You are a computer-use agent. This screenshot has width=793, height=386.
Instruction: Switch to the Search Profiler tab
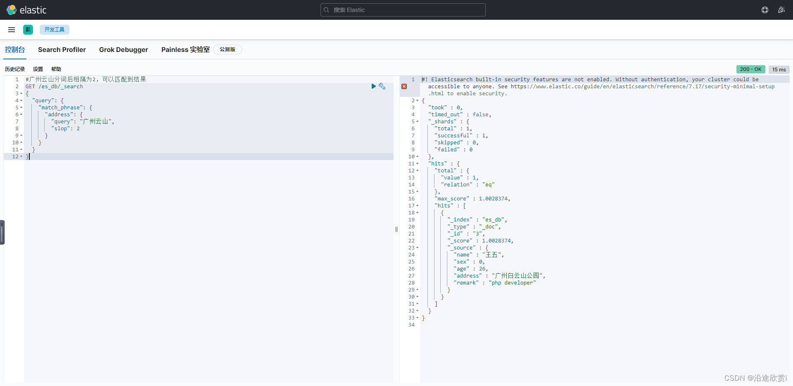(62, 49)
